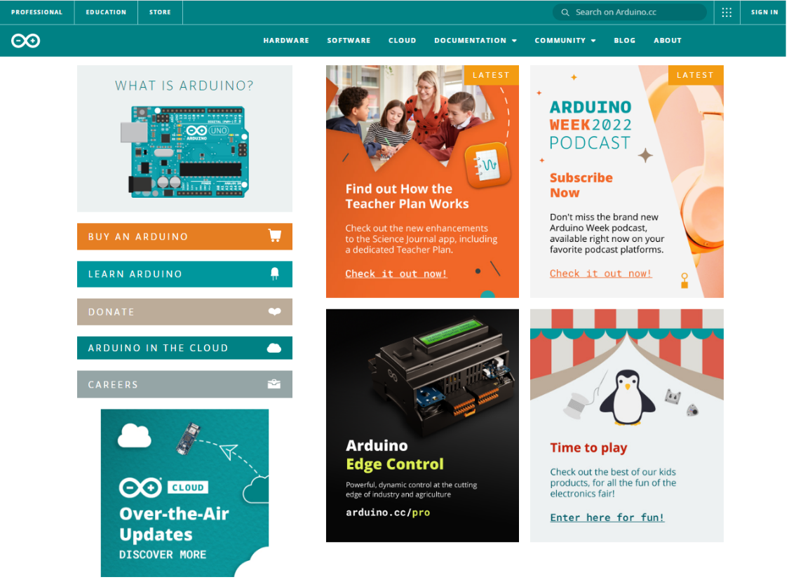Open Arduino in the Cloud button
This screenshot has width=789, height=582.
(184, 348)
